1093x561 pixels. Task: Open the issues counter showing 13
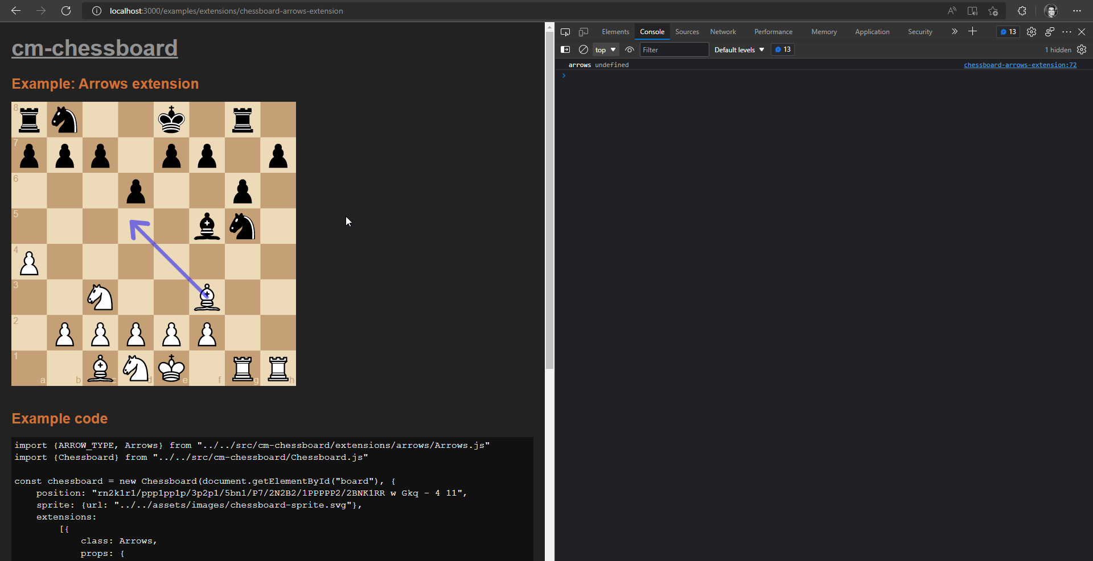[1008, 32]
